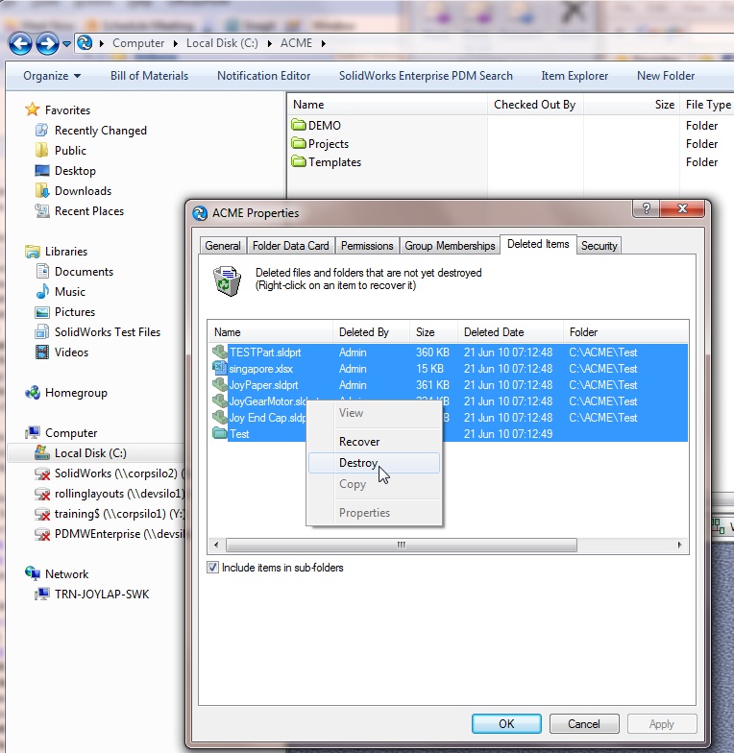Image resolution: width=734 pixels, height=753 pixels.
Task: Open the Organize dropdown menu
Action: (x=52, y=76)
